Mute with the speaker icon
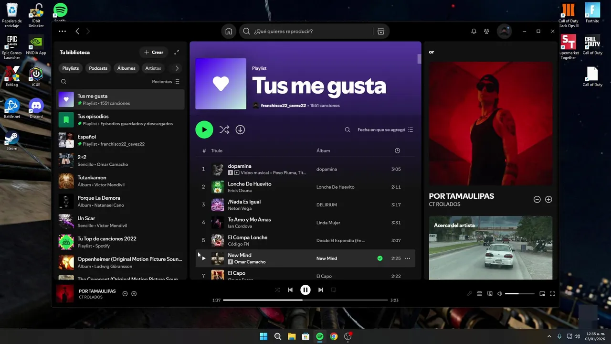This screenshot has width=611, height=344. coord(500,294)
